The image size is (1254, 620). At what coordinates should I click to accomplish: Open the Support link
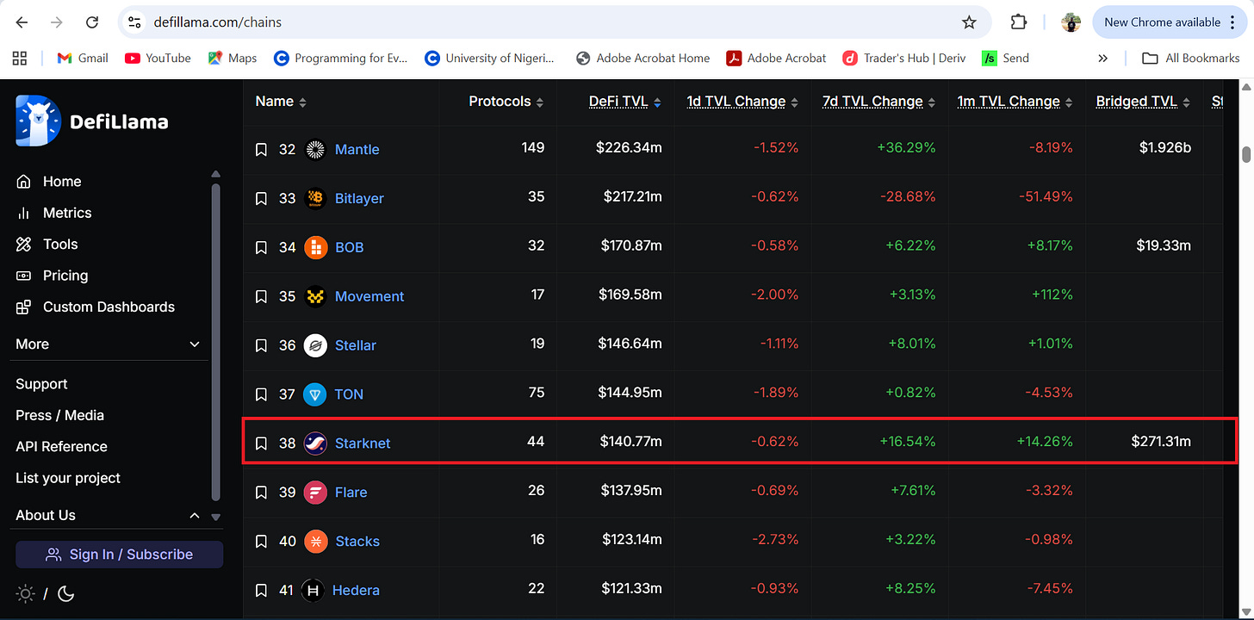[x=41, y=384]
